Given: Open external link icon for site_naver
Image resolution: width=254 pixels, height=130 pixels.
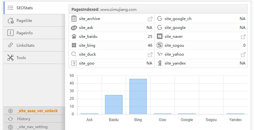Looking at the screenshot, I should coord(243,37).
